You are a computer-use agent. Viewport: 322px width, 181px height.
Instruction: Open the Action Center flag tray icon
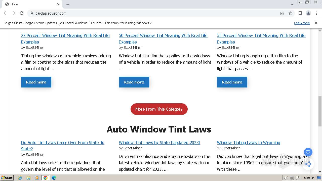tap(298, 178)
